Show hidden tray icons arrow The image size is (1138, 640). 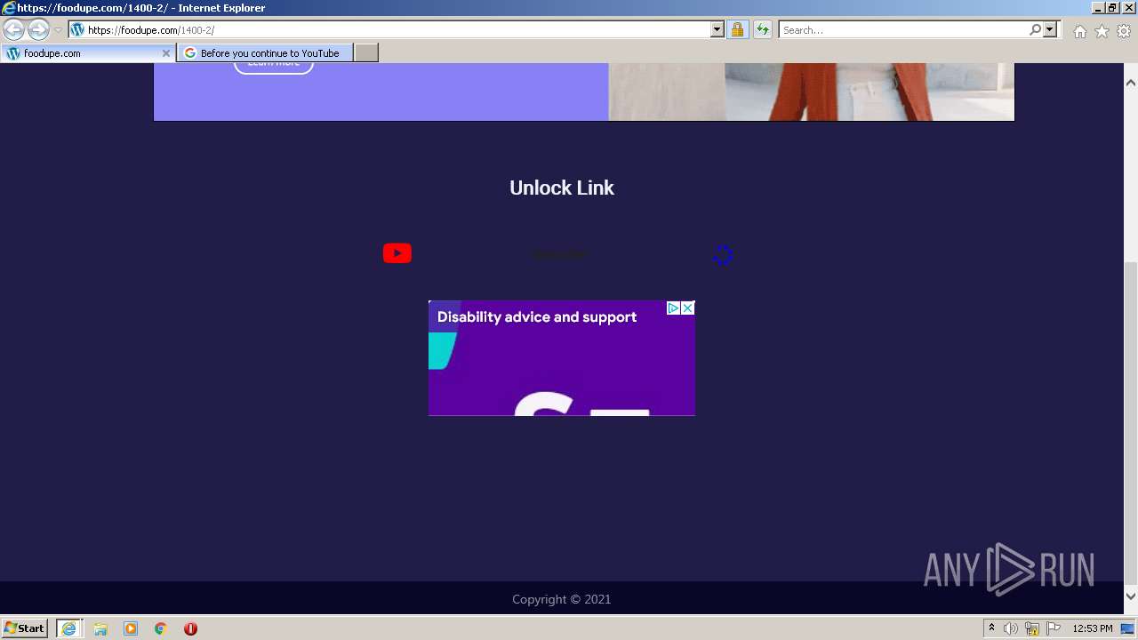[x=991, y=628]
